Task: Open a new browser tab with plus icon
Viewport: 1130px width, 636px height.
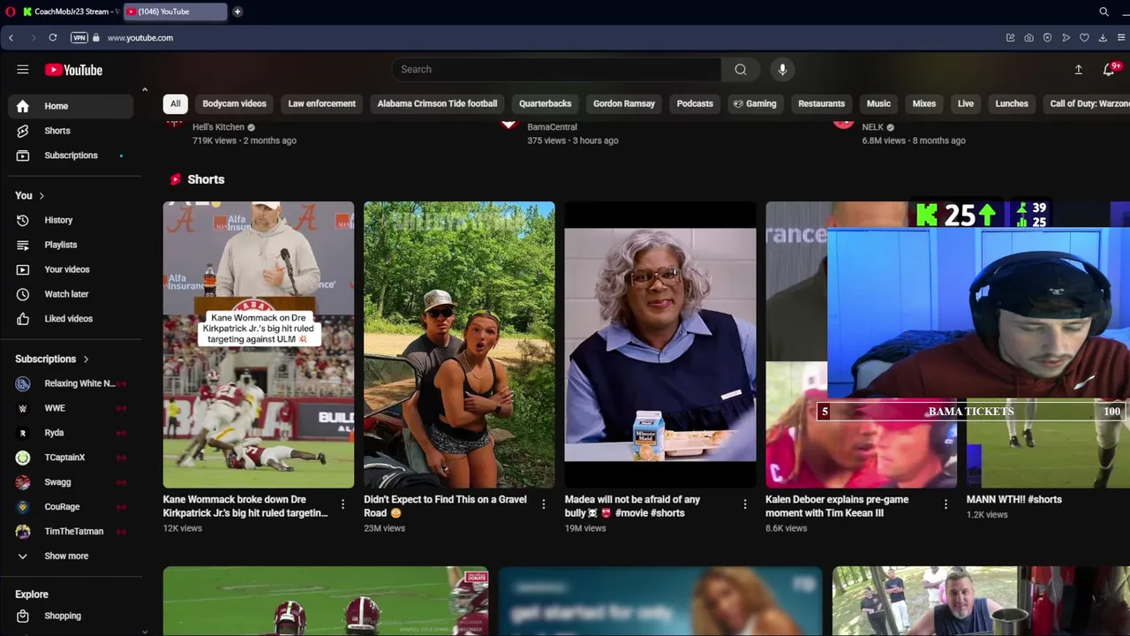Action: pyautogui.click(x=237, y=11)
